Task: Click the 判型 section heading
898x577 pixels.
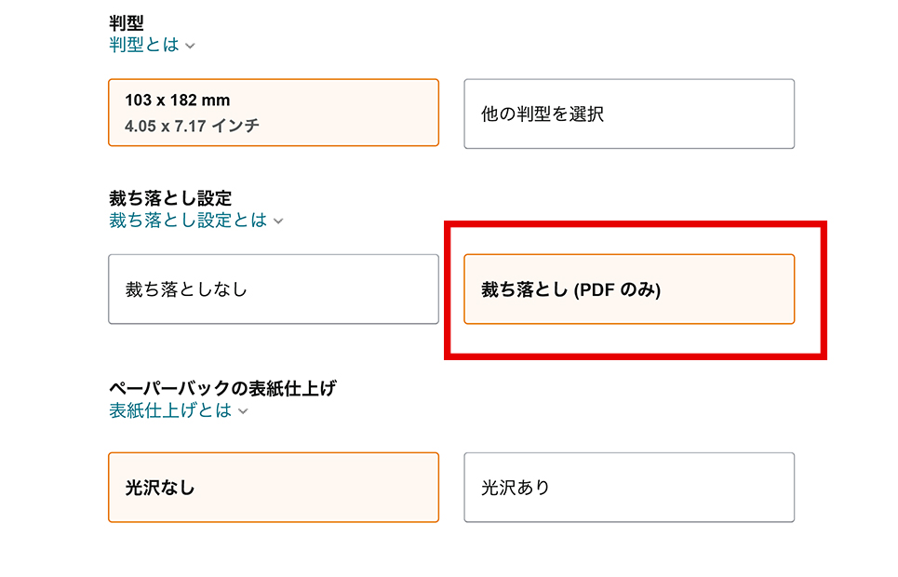Action: click(x=127, y=23)
